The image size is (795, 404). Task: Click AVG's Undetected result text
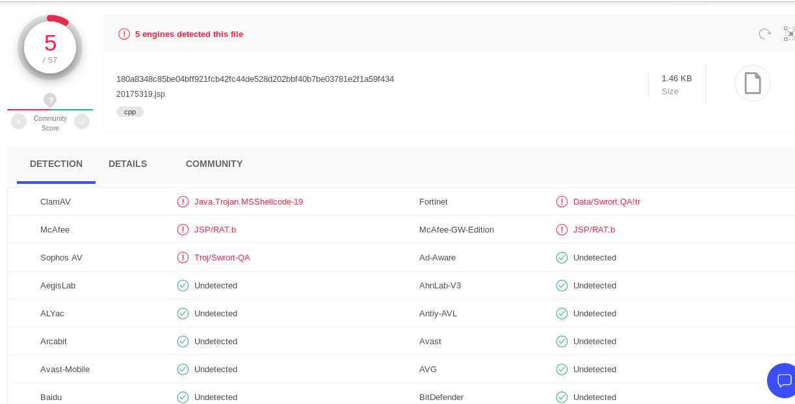[x=595, y=370]
